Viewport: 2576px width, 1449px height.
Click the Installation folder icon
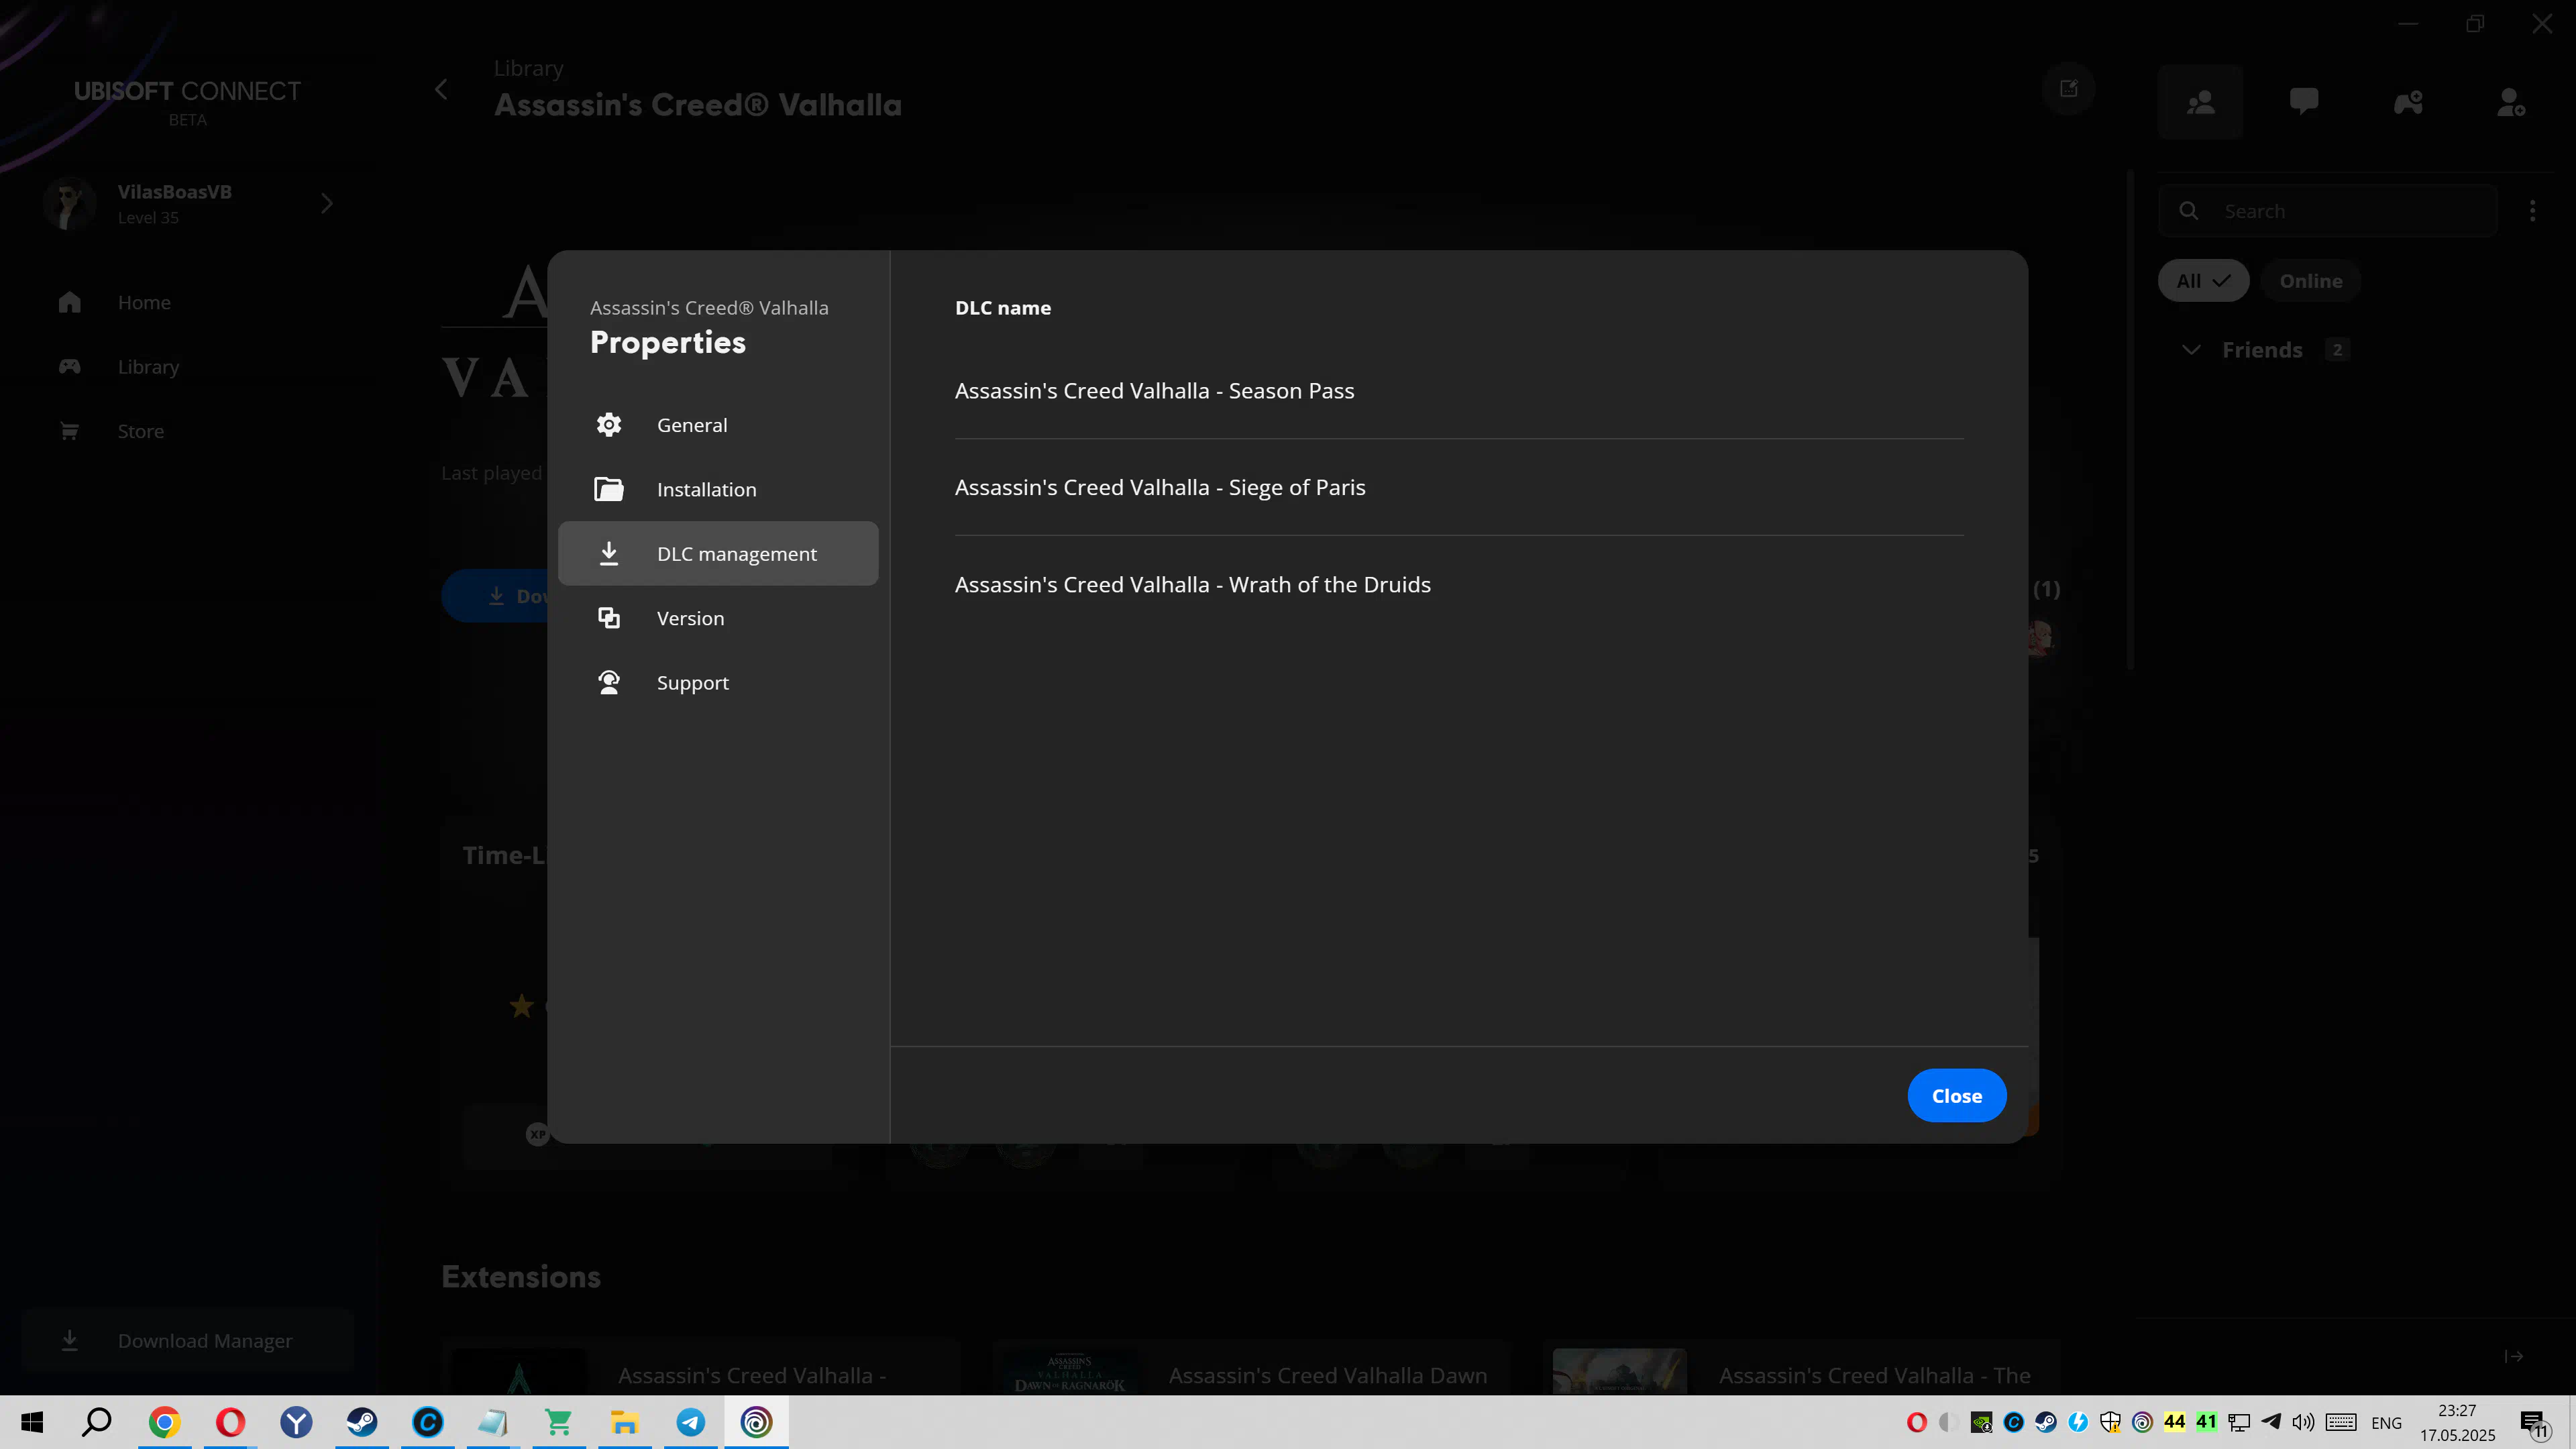[608, 489]
